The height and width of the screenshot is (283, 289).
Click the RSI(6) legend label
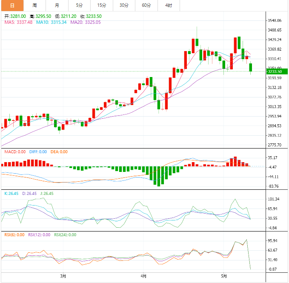click(x=14, y=234)
